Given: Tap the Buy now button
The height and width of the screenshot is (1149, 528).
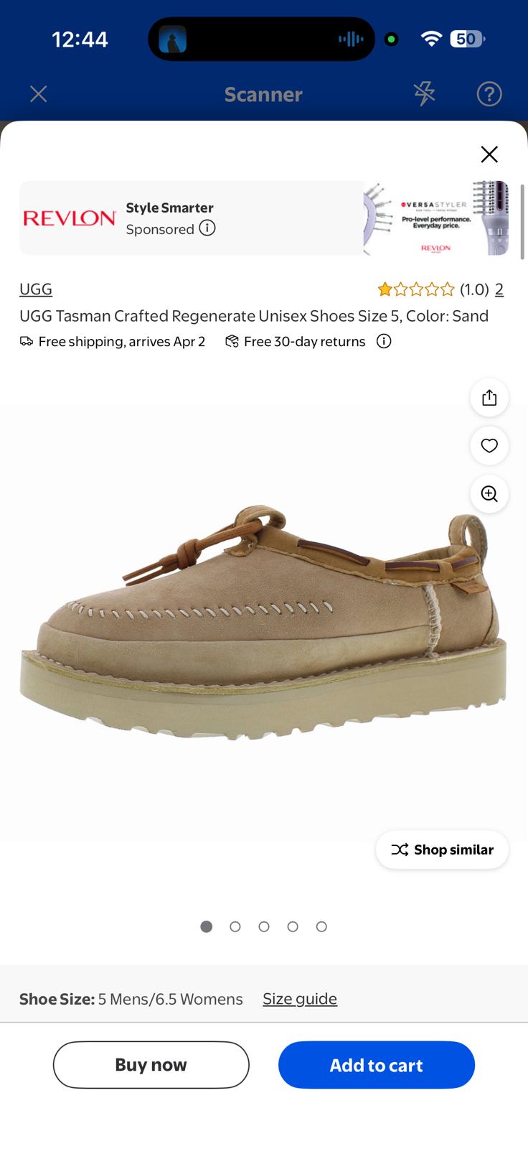Looking at the screenshot, I should click(x=151, y=1065).
